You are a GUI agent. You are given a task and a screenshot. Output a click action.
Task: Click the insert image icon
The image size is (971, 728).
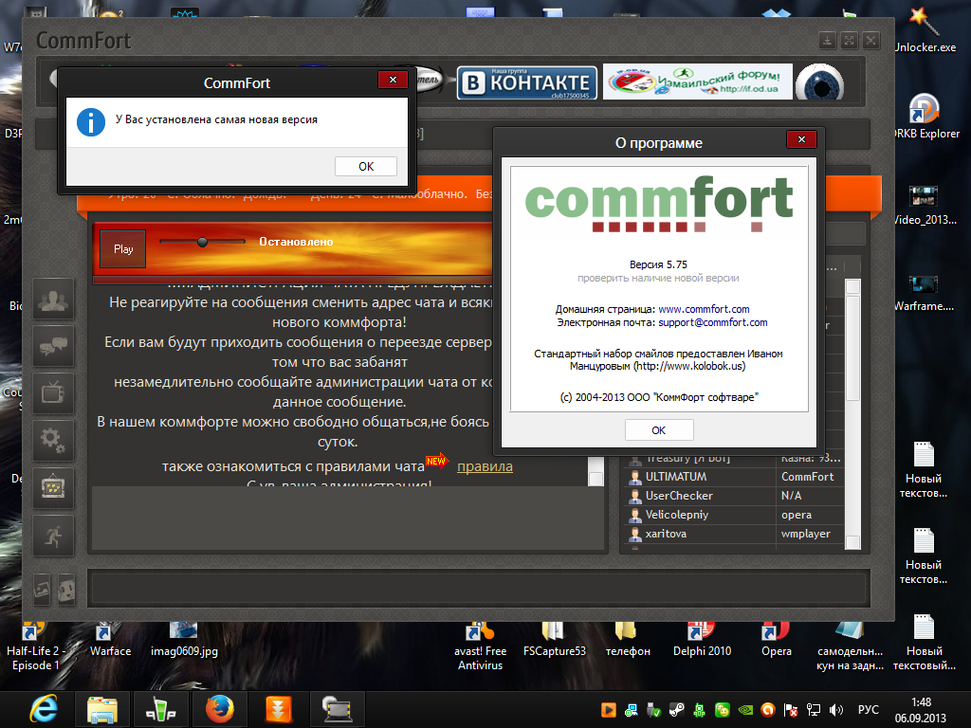coord(42,589)
